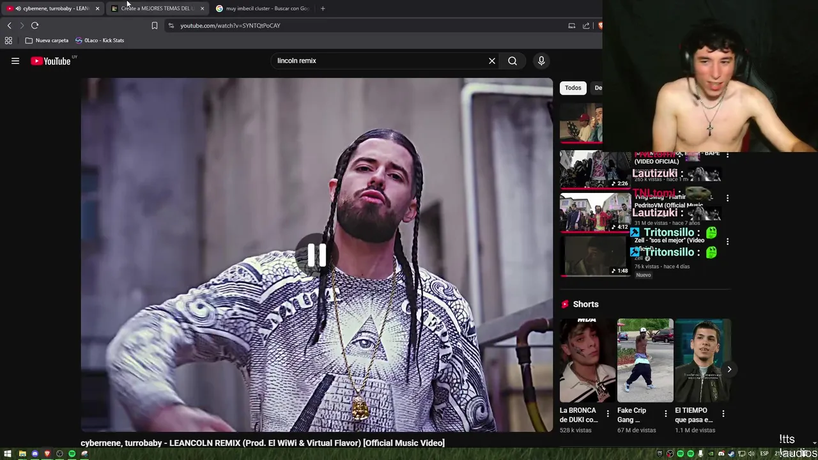Reload the page with the refresh icon
This screenshot has height=460, width=818.
(35, 26)
